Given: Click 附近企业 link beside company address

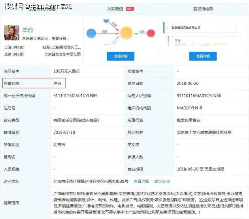Looking at the screenshot, I should click(162, 181).
